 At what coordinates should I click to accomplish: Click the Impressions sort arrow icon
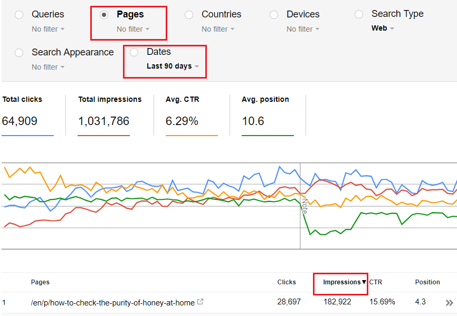coord(364,282)
